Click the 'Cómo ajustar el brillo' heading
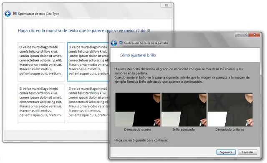Screen dimensions: 267x163 tap(138, 55)
